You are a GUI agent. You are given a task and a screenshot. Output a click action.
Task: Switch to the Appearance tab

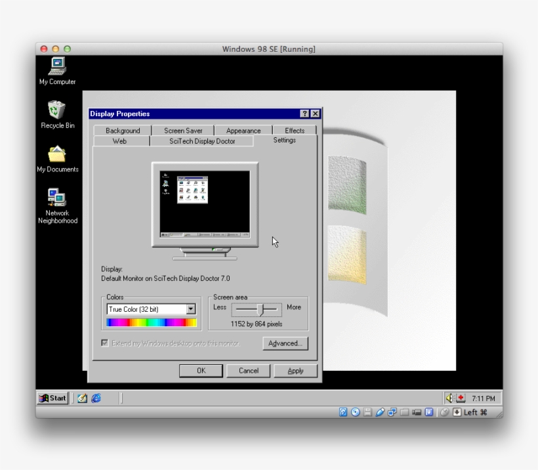243,131
